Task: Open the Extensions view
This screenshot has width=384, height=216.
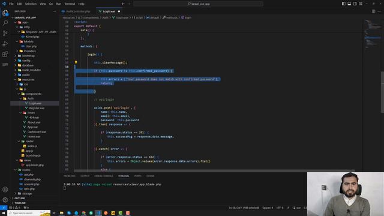Action: coord(5,54)
